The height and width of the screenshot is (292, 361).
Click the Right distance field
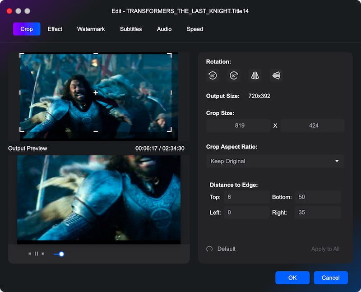coord(318,212)
